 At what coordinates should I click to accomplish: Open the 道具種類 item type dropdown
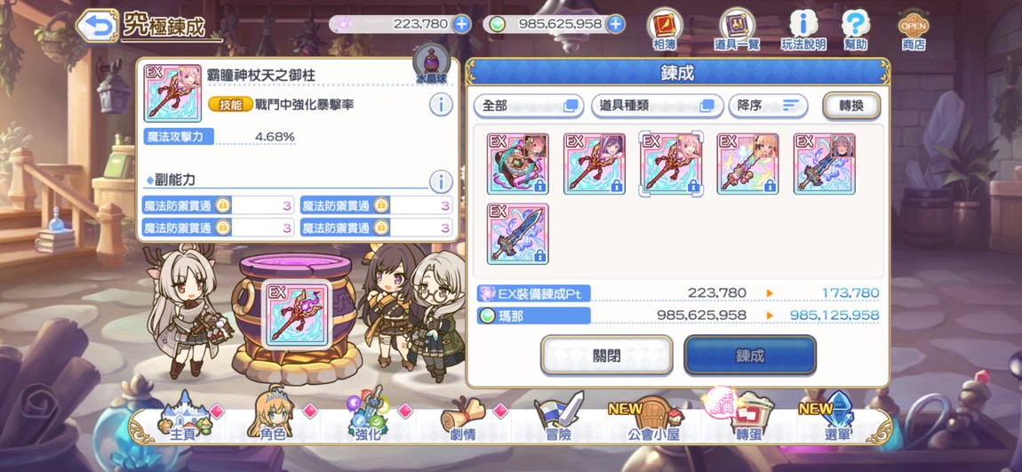tap(657, 106)
